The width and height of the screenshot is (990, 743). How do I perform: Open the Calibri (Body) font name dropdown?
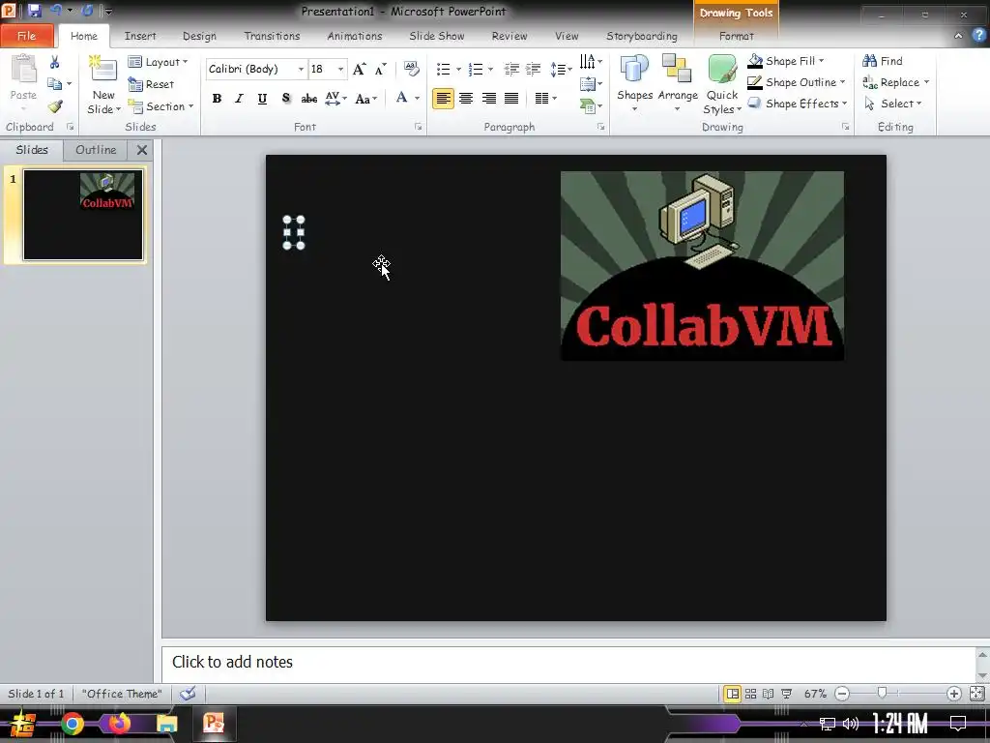click(x=301, y=69)
